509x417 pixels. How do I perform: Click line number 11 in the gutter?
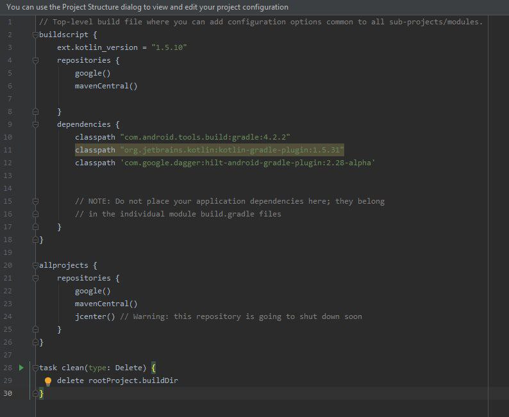coord(8,150)
